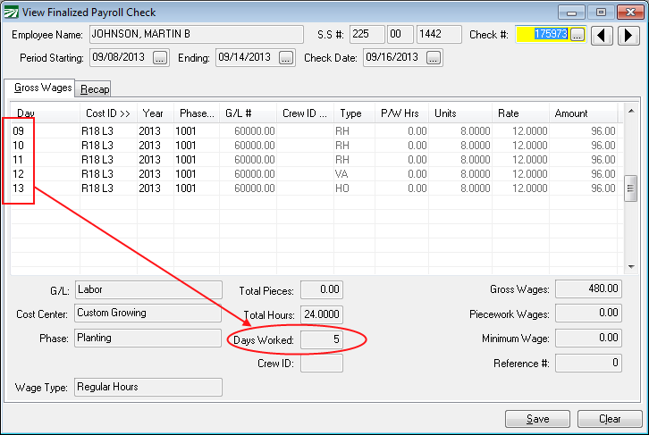Select the row for day 09

pos(313,131)
